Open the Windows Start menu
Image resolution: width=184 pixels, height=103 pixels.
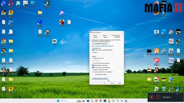click(58, 101)
